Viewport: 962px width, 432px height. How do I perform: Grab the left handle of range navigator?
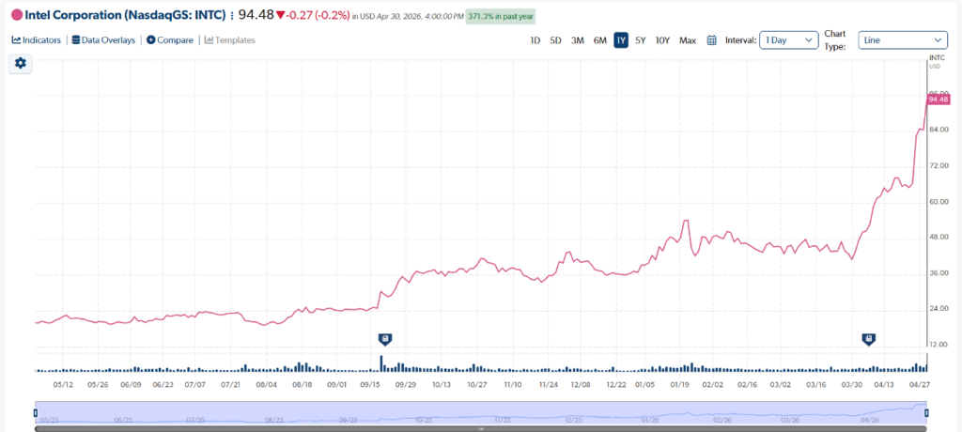click(x=36, y=412)
